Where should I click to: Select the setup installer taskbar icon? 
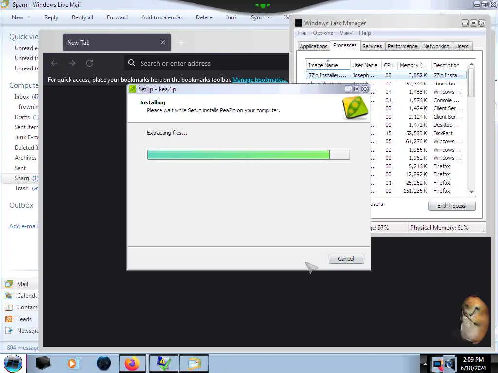point(163,363)
